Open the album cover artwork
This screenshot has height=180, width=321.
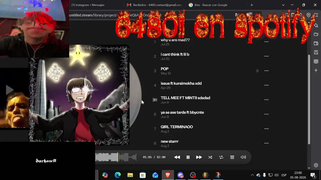pos(79,95)
